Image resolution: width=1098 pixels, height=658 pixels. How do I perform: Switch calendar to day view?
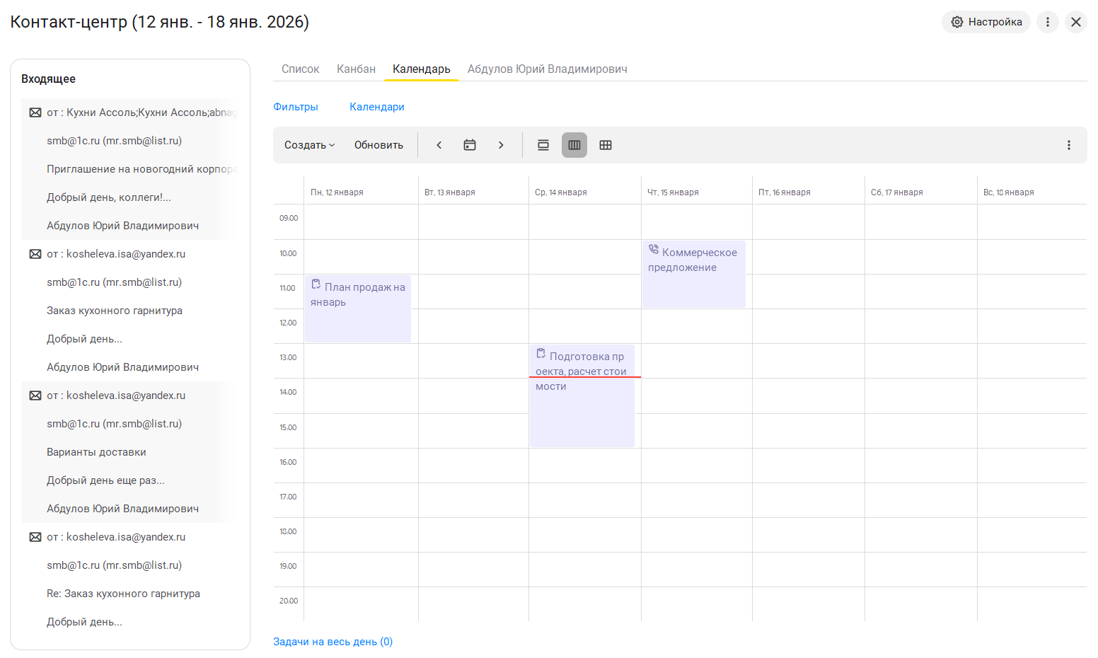(543, 145)
